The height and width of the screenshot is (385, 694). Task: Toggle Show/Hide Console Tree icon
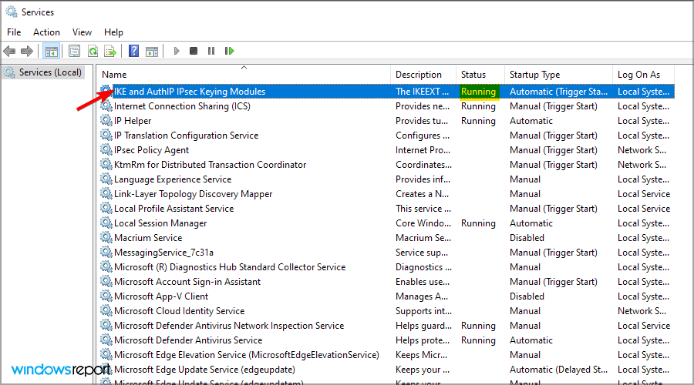coord(52,52)
